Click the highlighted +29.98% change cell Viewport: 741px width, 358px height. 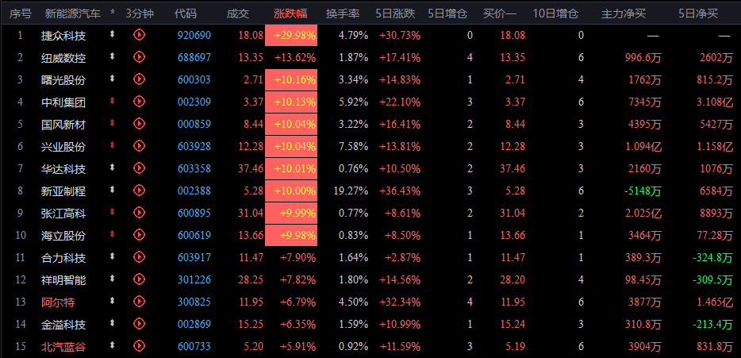point(291,36)
